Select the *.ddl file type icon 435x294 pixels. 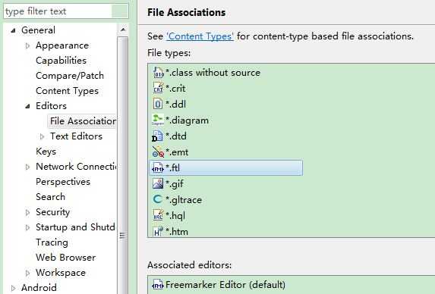[158, 104]
